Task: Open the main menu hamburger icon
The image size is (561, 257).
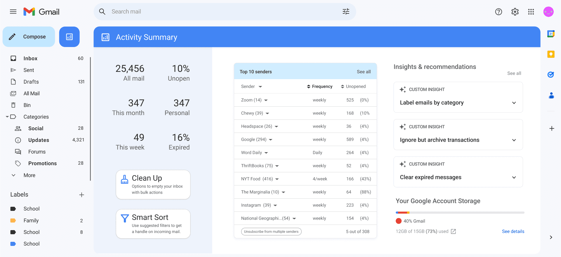Action: click(13, 12)
